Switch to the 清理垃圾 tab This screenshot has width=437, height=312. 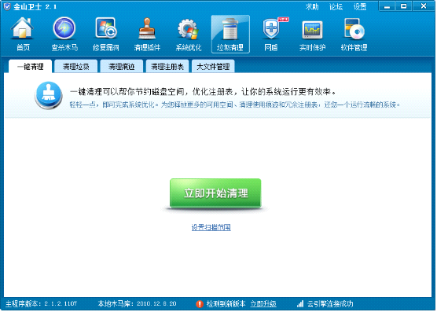point(75,67)
